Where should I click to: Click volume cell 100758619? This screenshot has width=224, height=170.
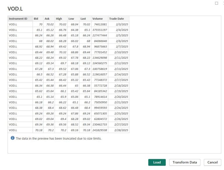coord(100,69)
